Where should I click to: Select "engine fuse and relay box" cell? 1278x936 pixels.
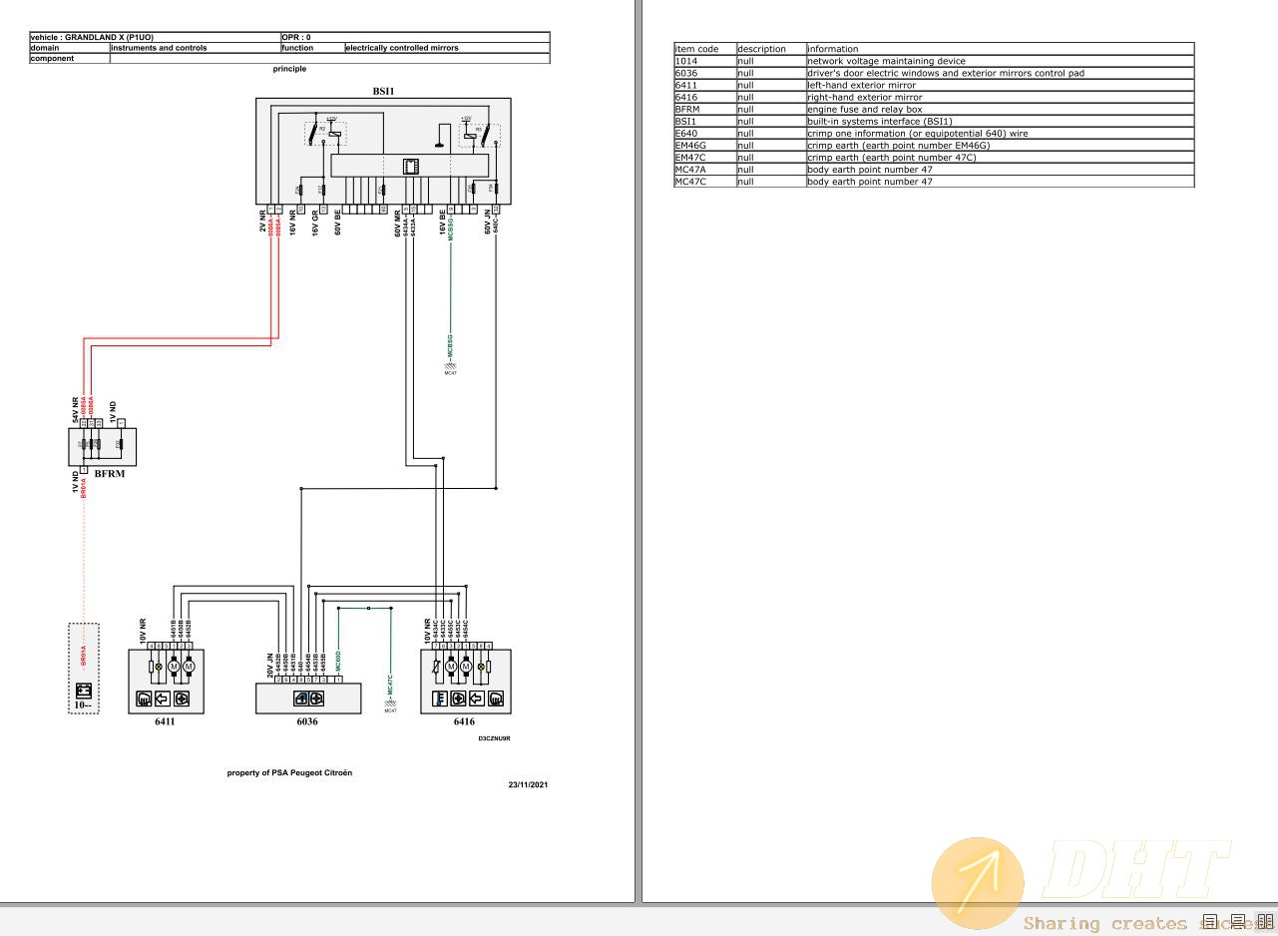click(1000, 109)
